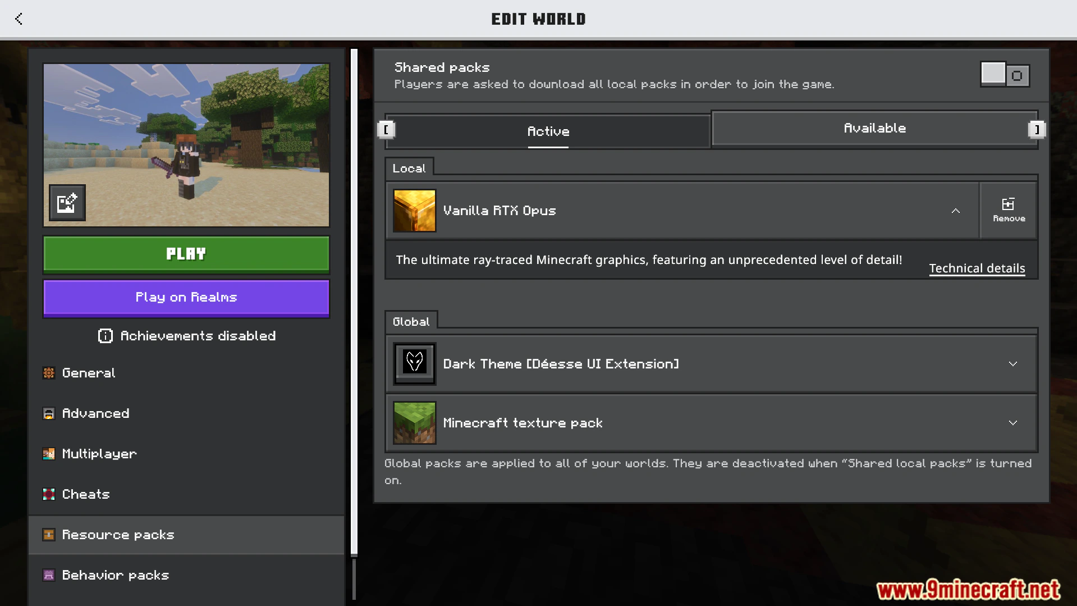Open the Advanced settings section
The height and width of the screenshot is (606, 1077).
(186, 413)
